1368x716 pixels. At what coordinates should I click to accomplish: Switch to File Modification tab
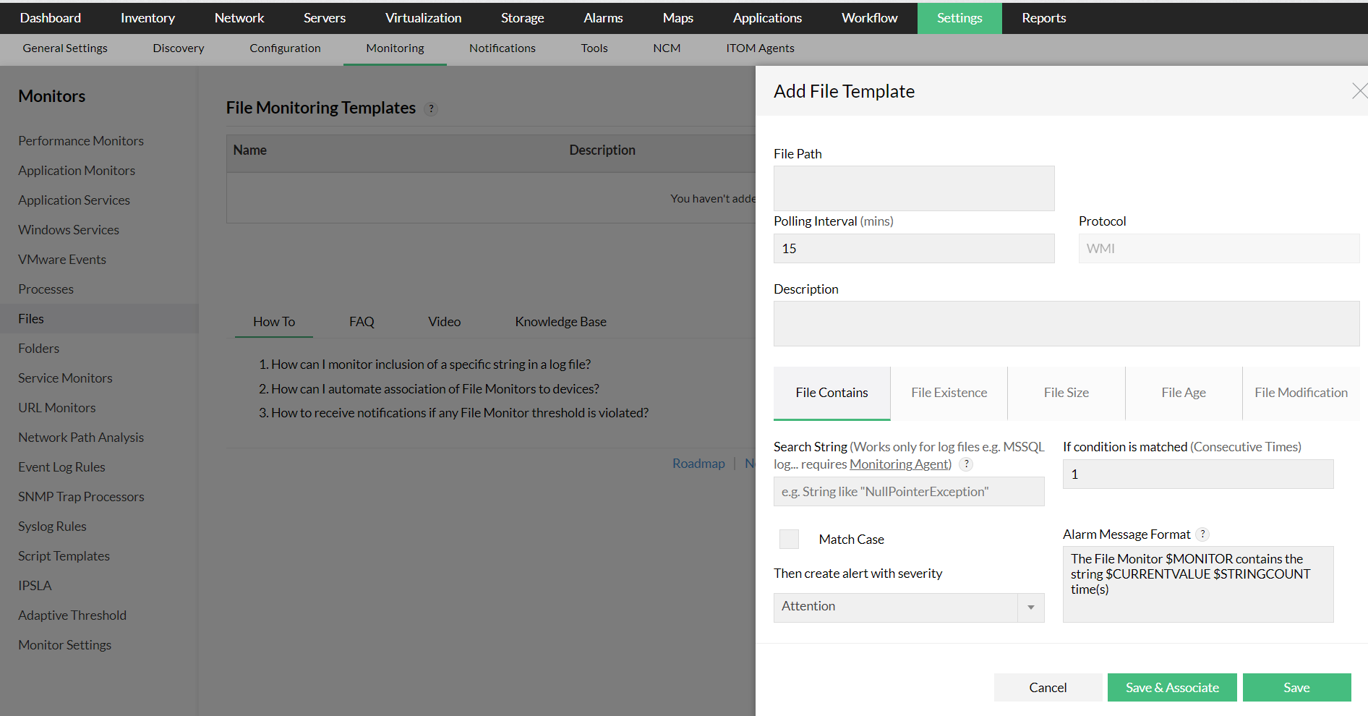1300,393
